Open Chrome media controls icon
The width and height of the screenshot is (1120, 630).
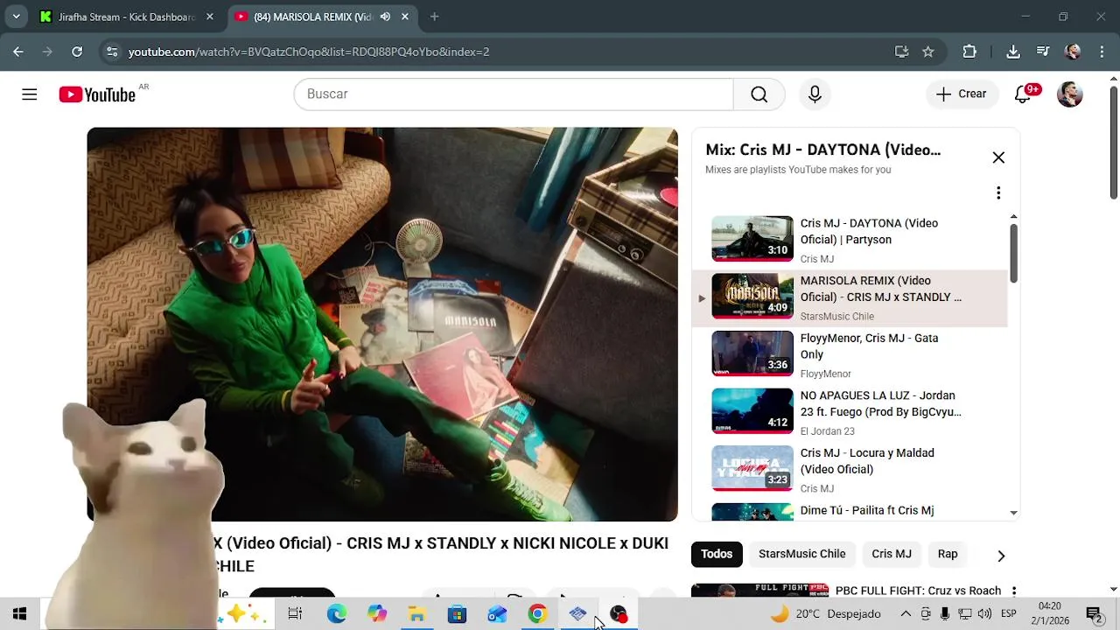(1043, 52)
